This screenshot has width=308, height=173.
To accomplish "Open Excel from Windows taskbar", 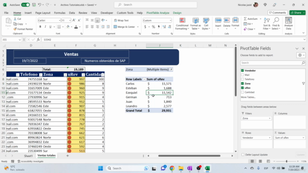I will [x=207, y=168].
